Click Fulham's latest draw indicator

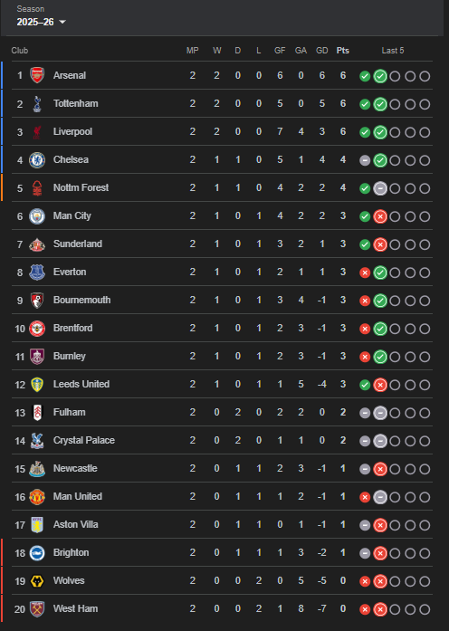coord(380,413)
